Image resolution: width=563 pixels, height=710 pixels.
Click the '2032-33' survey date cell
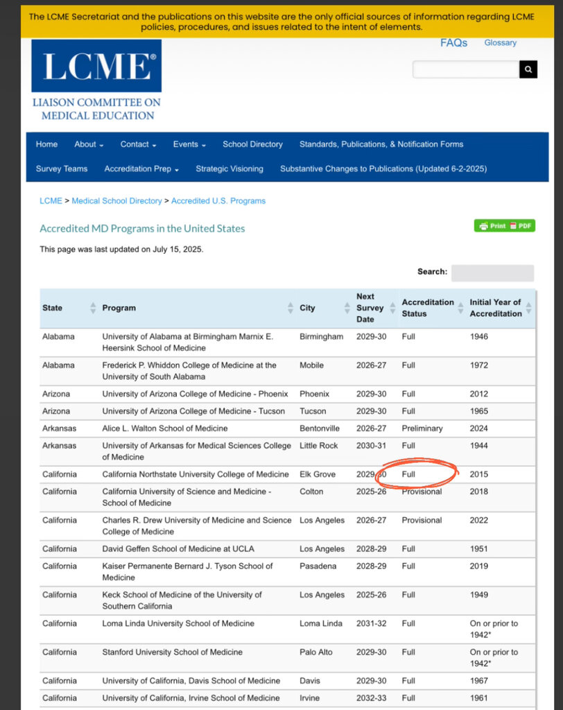click(x=372, y=698)
